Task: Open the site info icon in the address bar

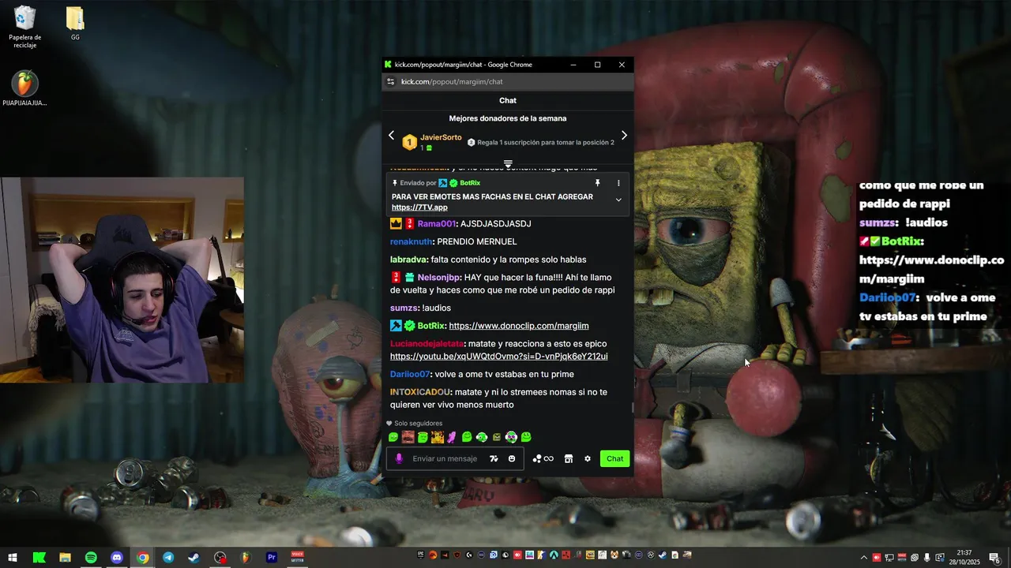Action: pyautogui.click(x=390, y=81)
